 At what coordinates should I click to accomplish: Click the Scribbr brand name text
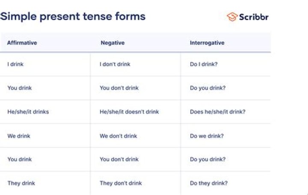coord(254,17)
